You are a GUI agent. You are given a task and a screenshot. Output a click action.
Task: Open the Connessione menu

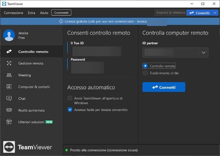pyautogui.click(x=13, y=13)
